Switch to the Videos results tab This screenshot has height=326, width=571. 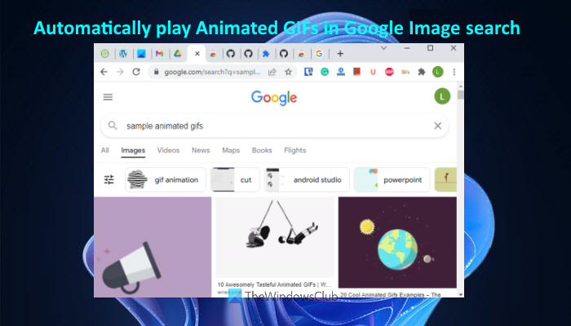coord(168,150)
